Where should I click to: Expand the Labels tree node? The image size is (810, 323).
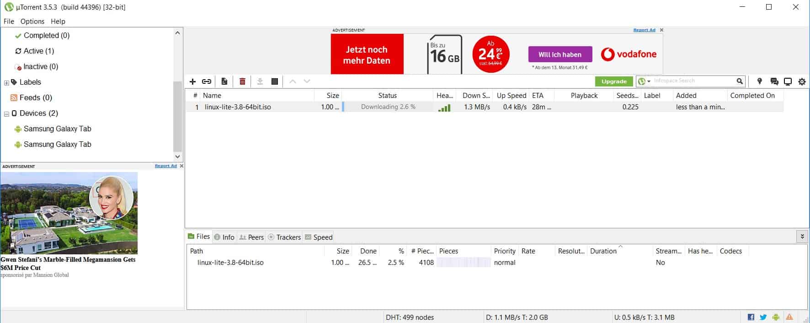pyautogui.click(x=6, y=83)
